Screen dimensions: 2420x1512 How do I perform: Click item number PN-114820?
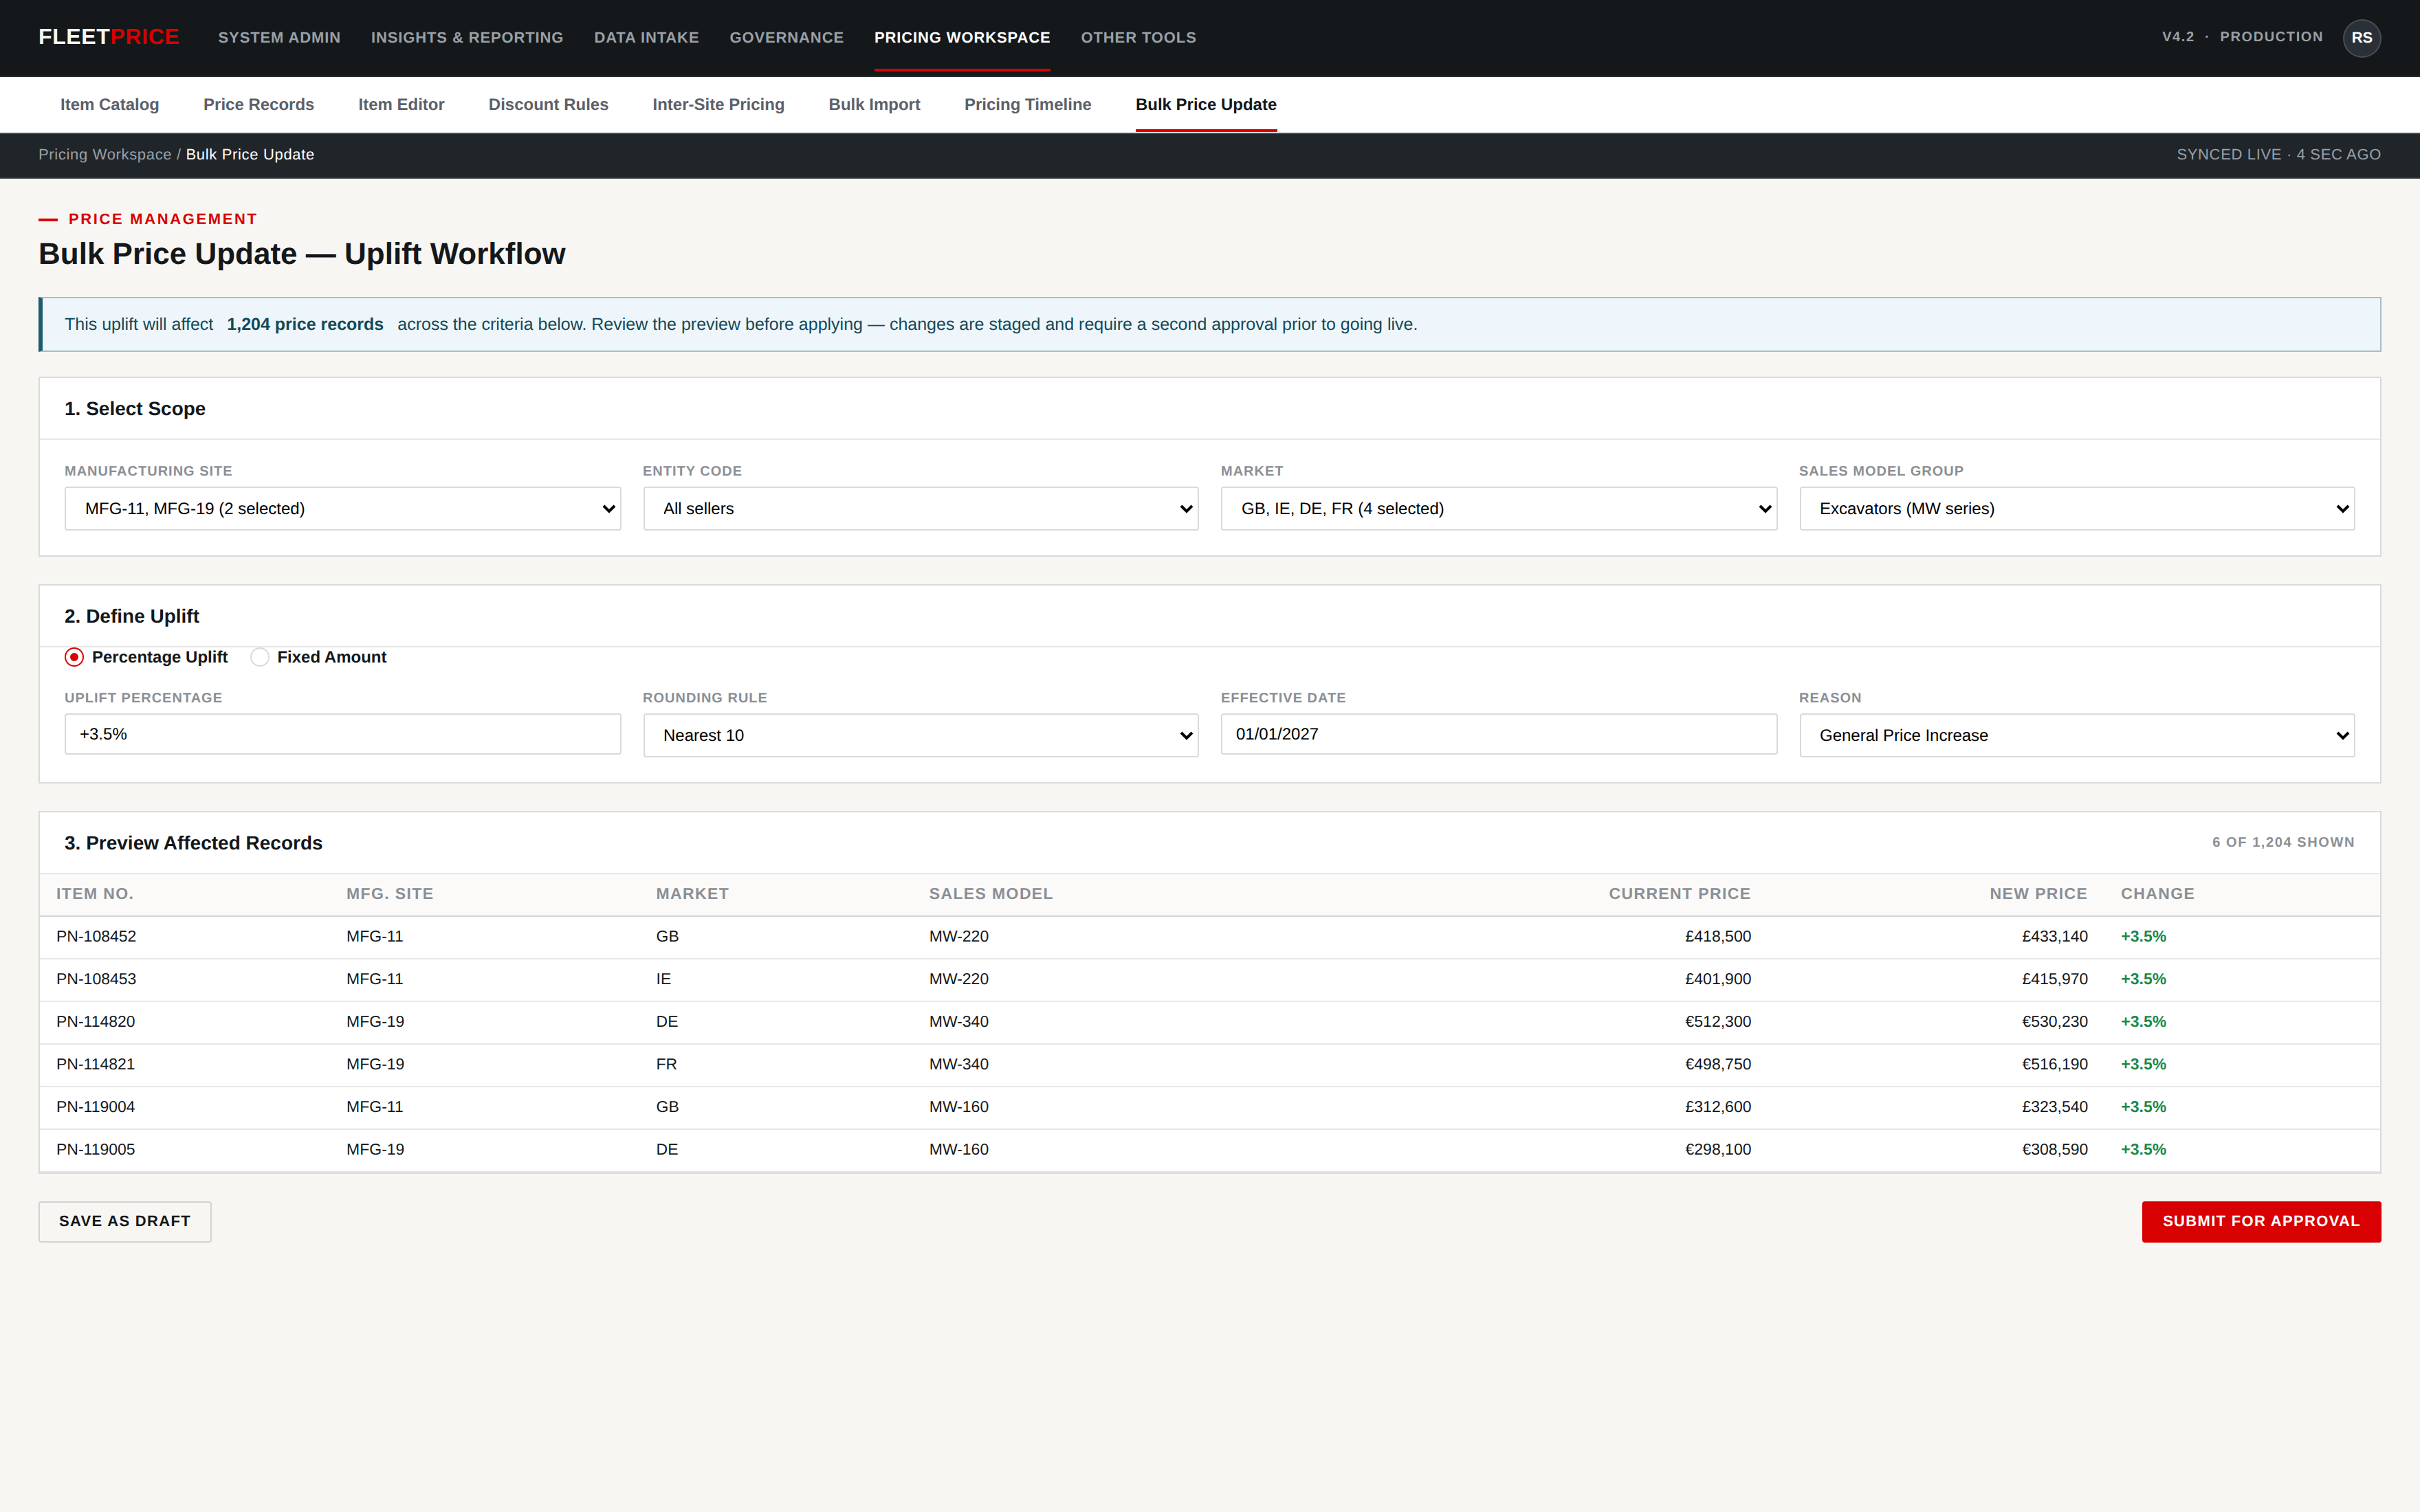coord(96,1022)
